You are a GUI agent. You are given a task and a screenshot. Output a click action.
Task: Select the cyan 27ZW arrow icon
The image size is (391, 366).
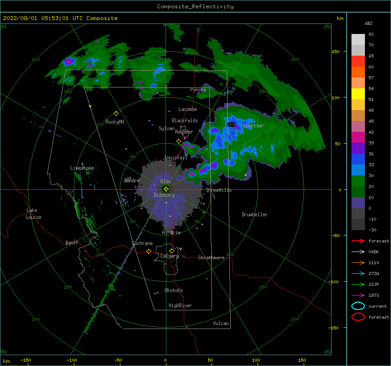358,274
